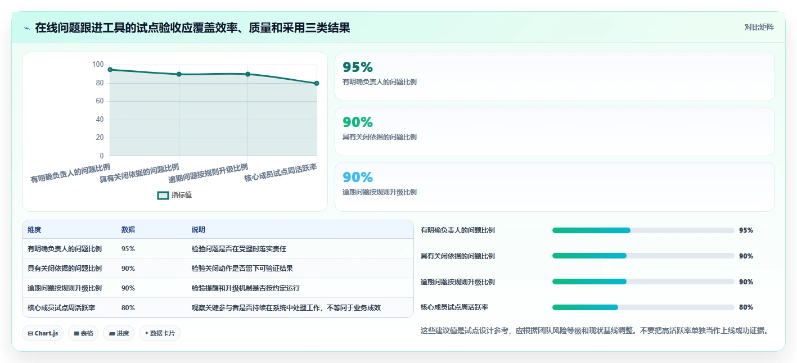The width and height of the screenshot is (797, 363).
Task: Click the 有明确负责人的问题比例 label in the progress list
Action: point(458,230)
